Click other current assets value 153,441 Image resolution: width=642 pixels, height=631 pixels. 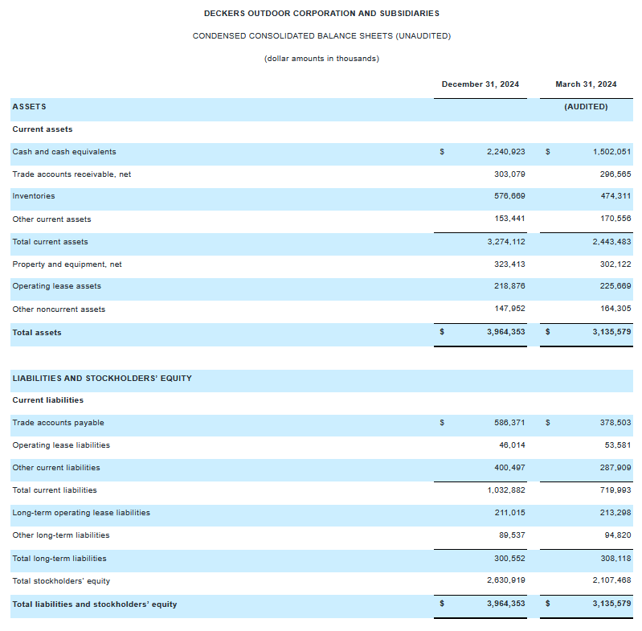pos(509,219)
